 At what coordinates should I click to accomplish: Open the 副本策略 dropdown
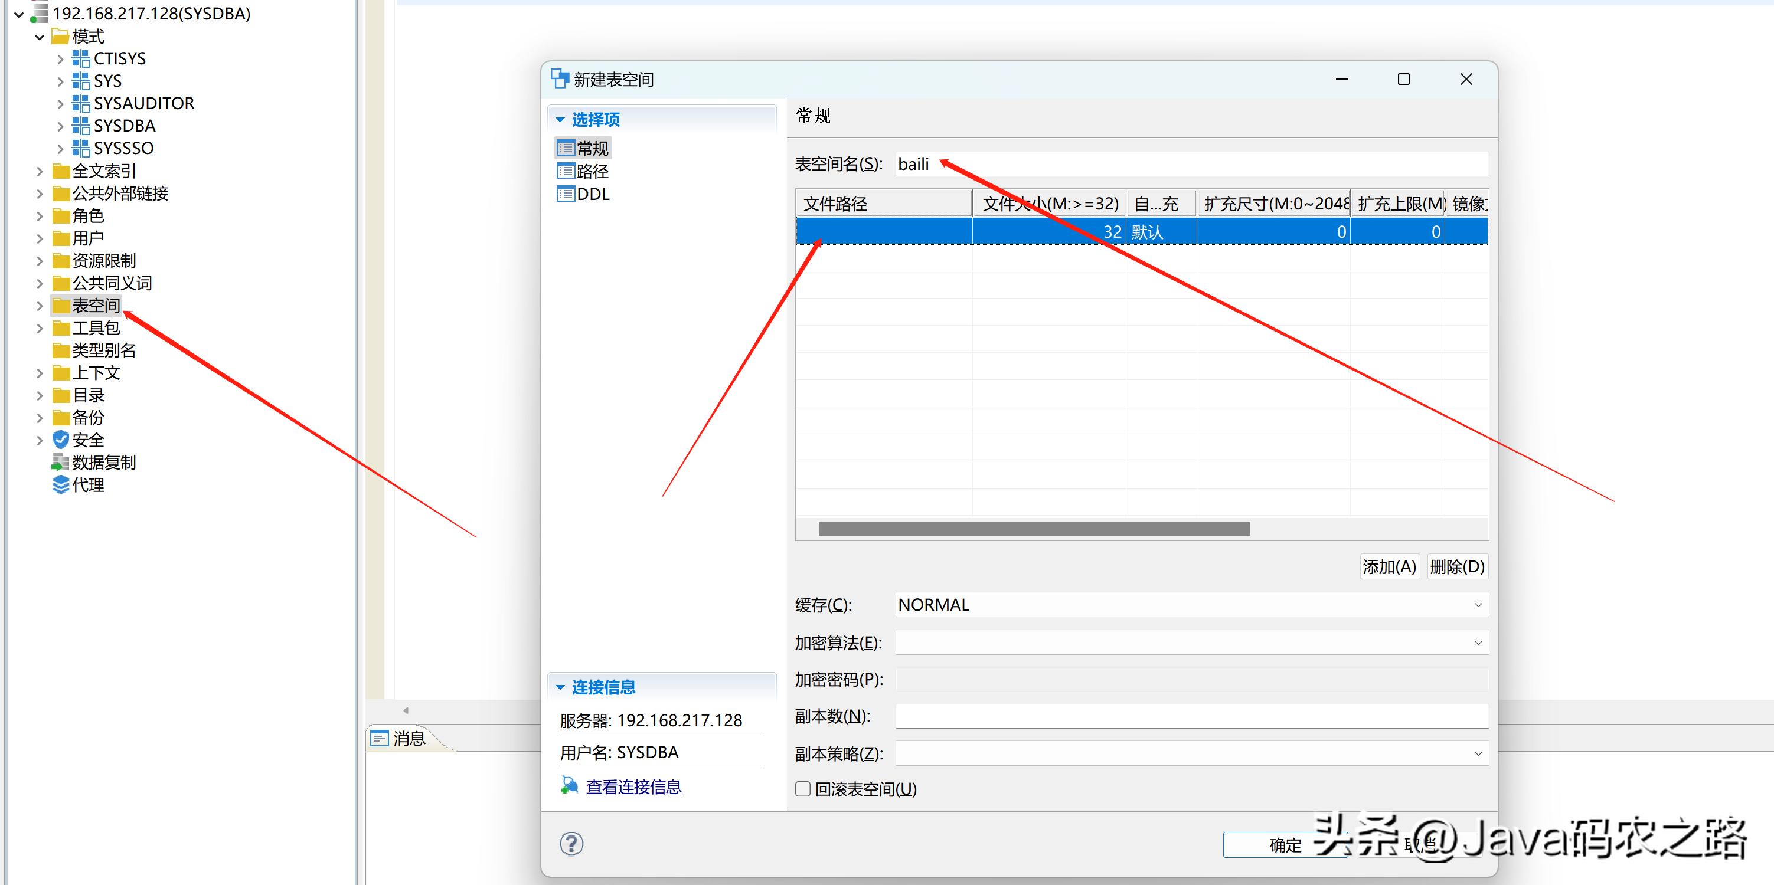pos(1477,753)
